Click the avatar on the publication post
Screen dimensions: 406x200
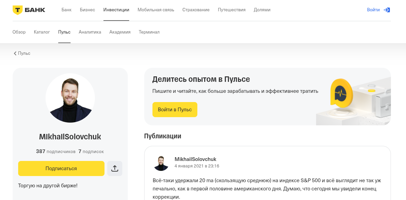[161, 163]
